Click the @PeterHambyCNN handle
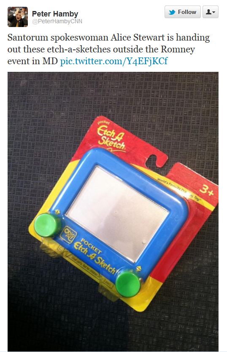 [x=57, y=21]
